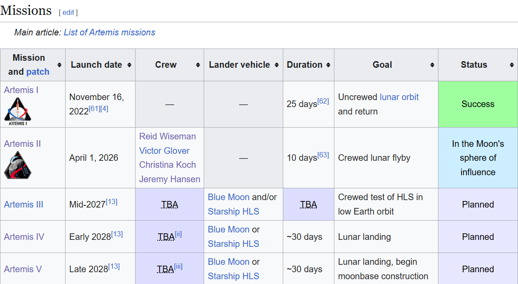518x284 pixels.
Task: Open Blue Moon link in Artemis IV row
Action: coord(229,229)
